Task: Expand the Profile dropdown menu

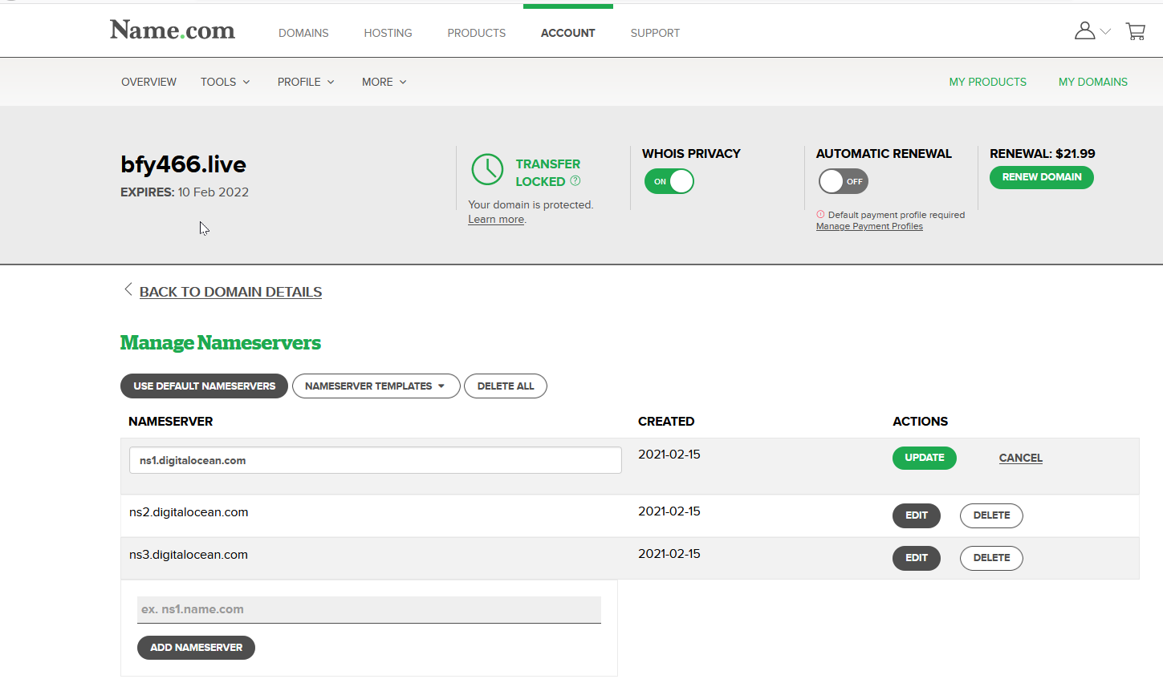Action: pos(306,82)
